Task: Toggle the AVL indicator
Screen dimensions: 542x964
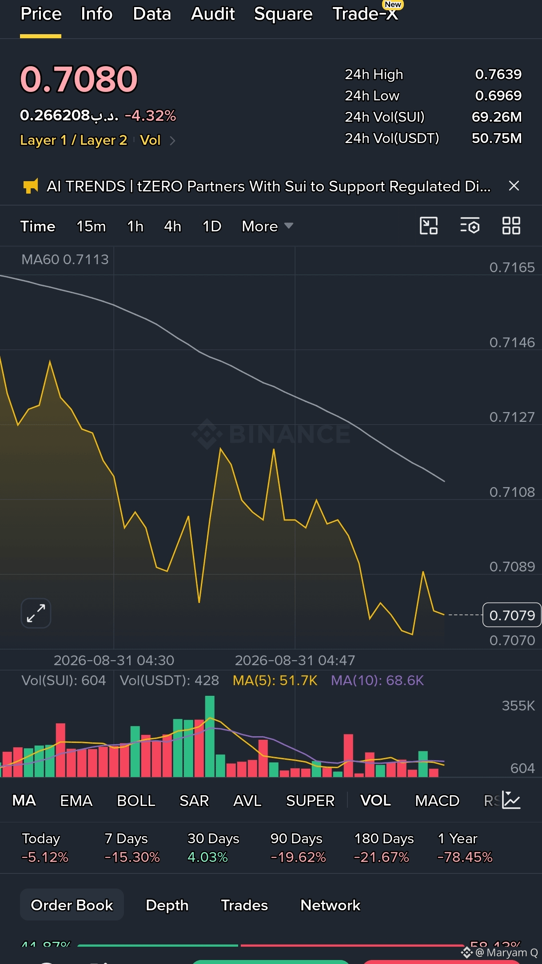Action: click(247, 801)
